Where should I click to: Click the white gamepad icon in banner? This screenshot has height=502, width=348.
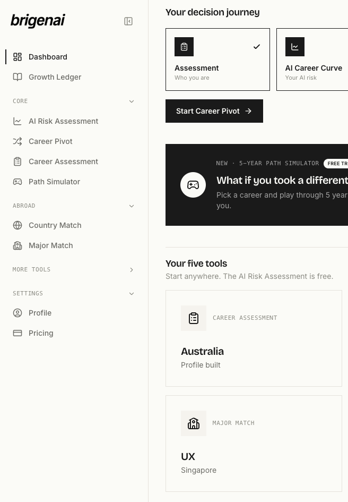pos(193,185)
